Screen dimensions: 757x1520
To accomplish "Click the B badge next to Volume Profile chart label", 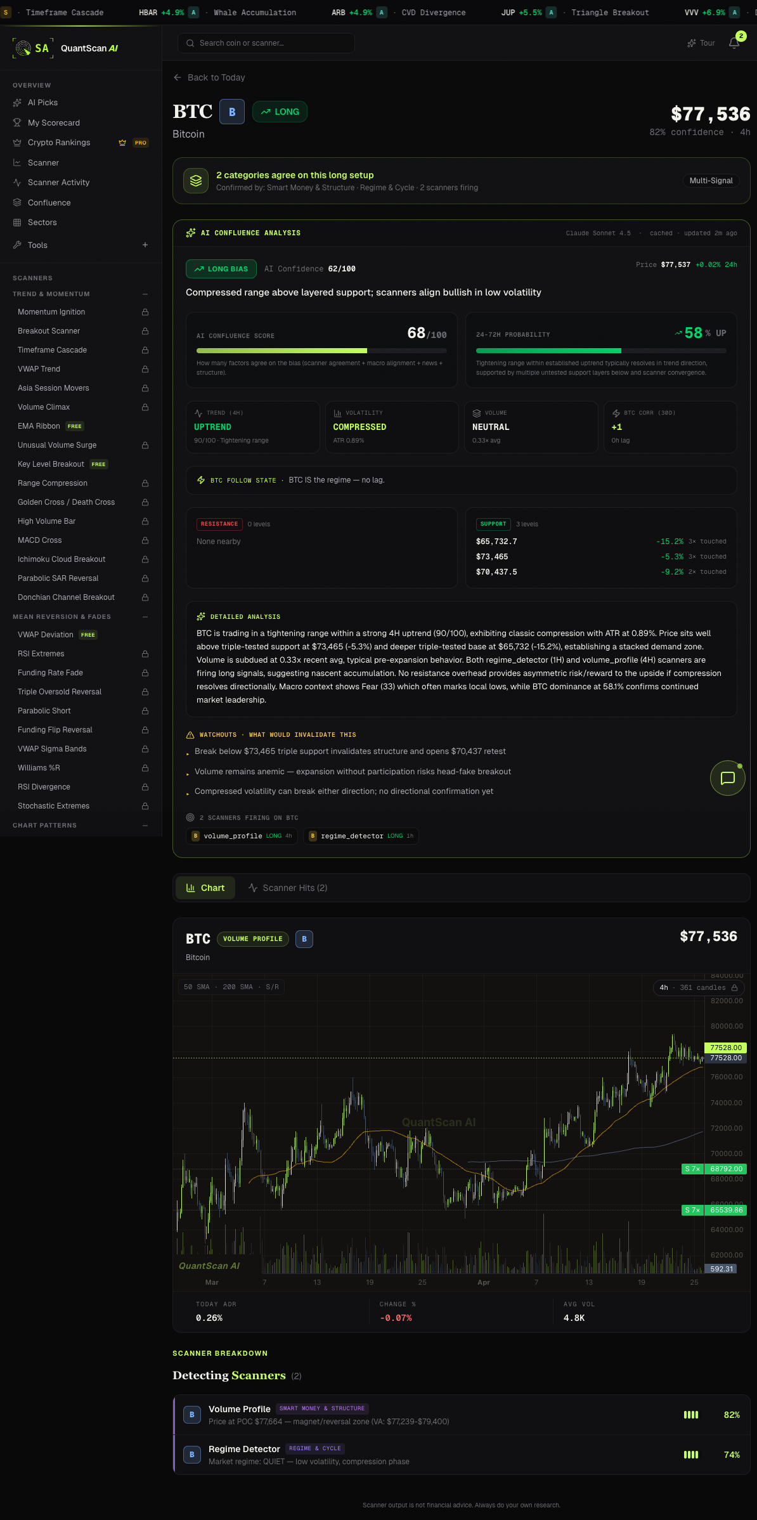I will (304, 939).
